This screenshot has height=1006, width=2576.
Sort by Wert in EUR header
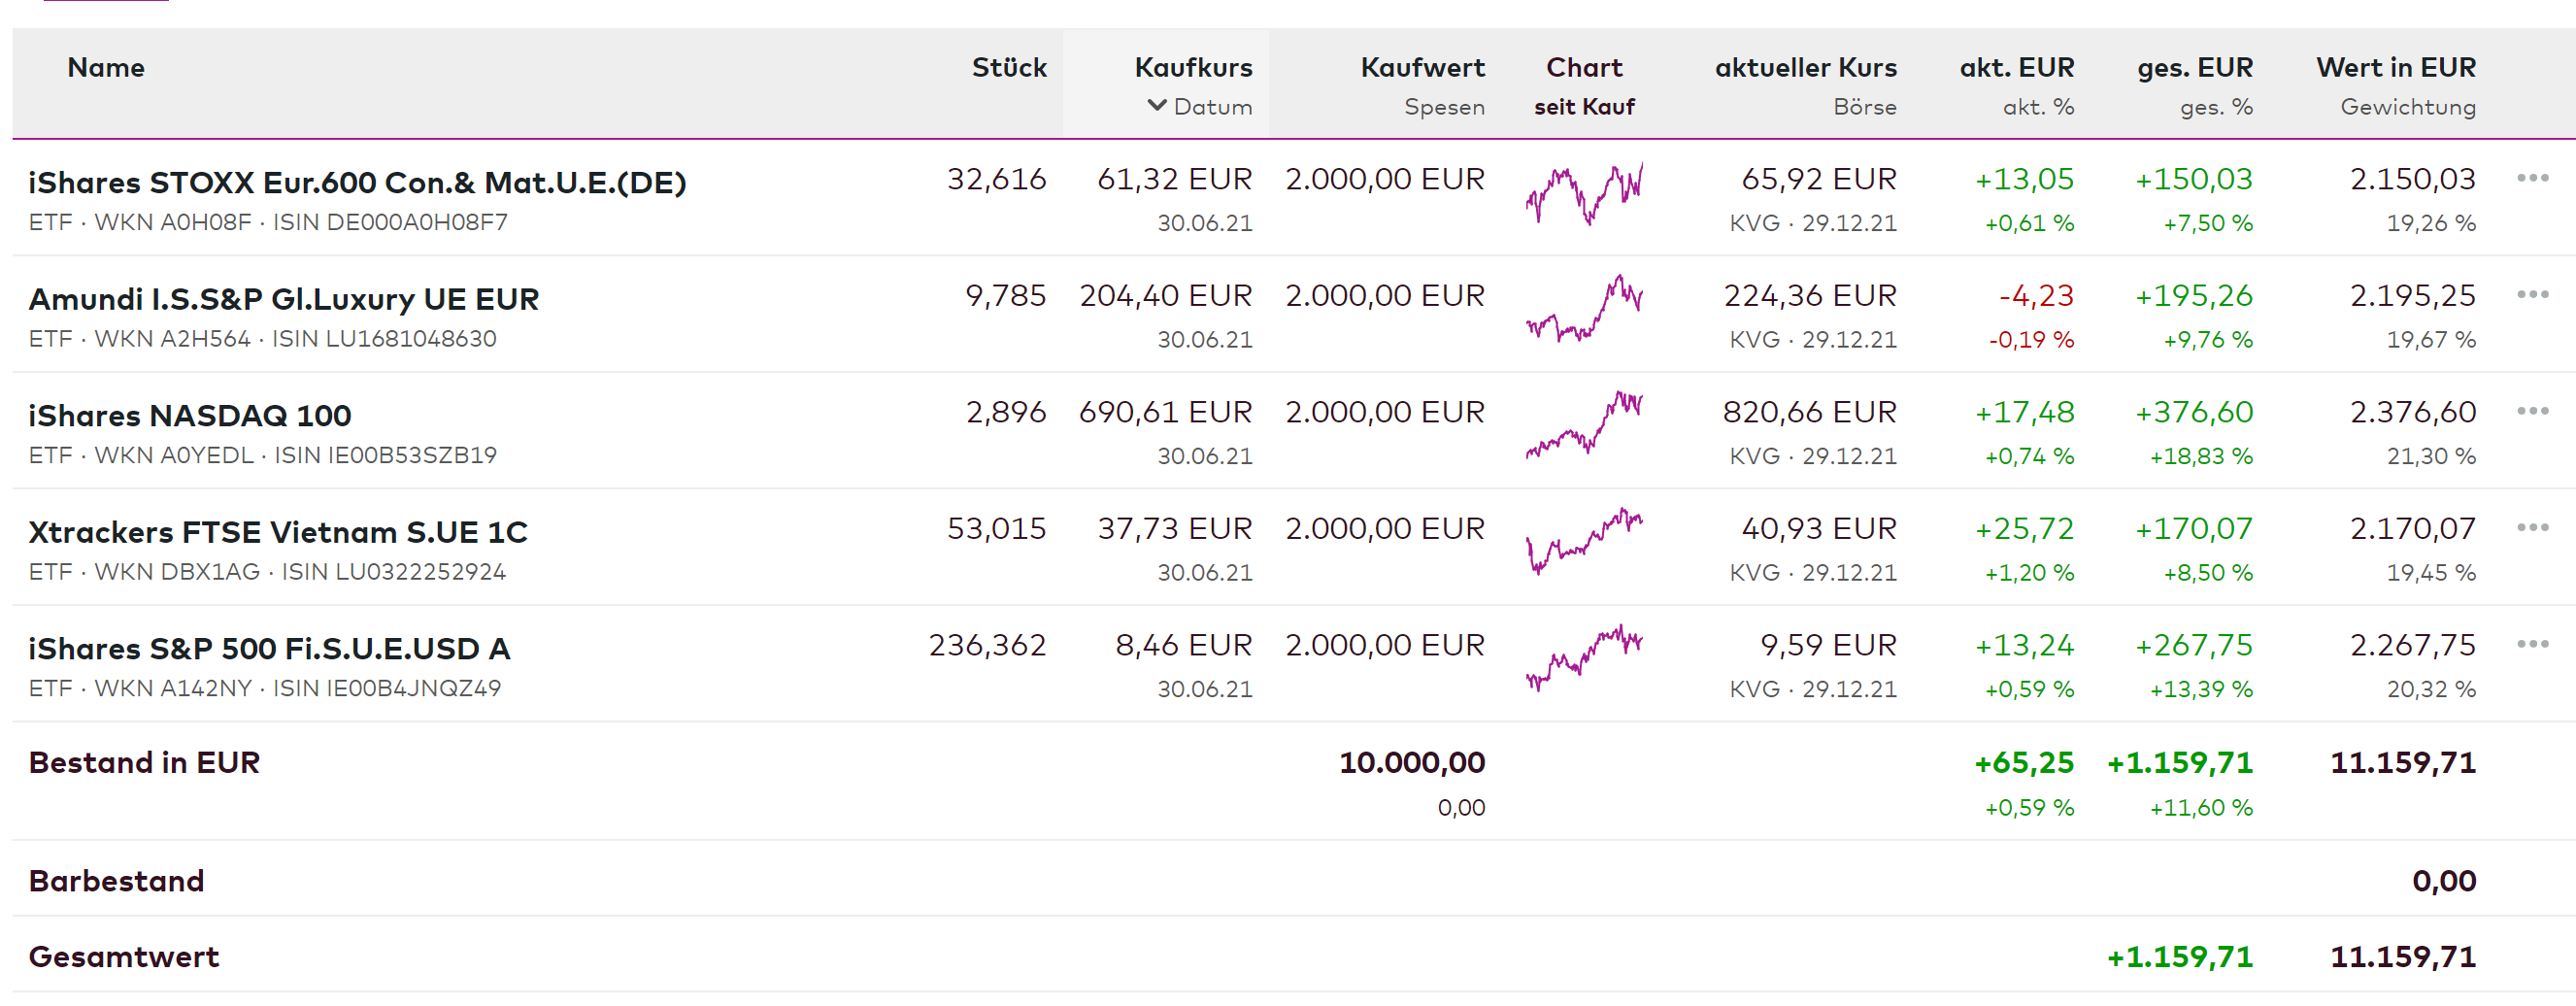2395,67
